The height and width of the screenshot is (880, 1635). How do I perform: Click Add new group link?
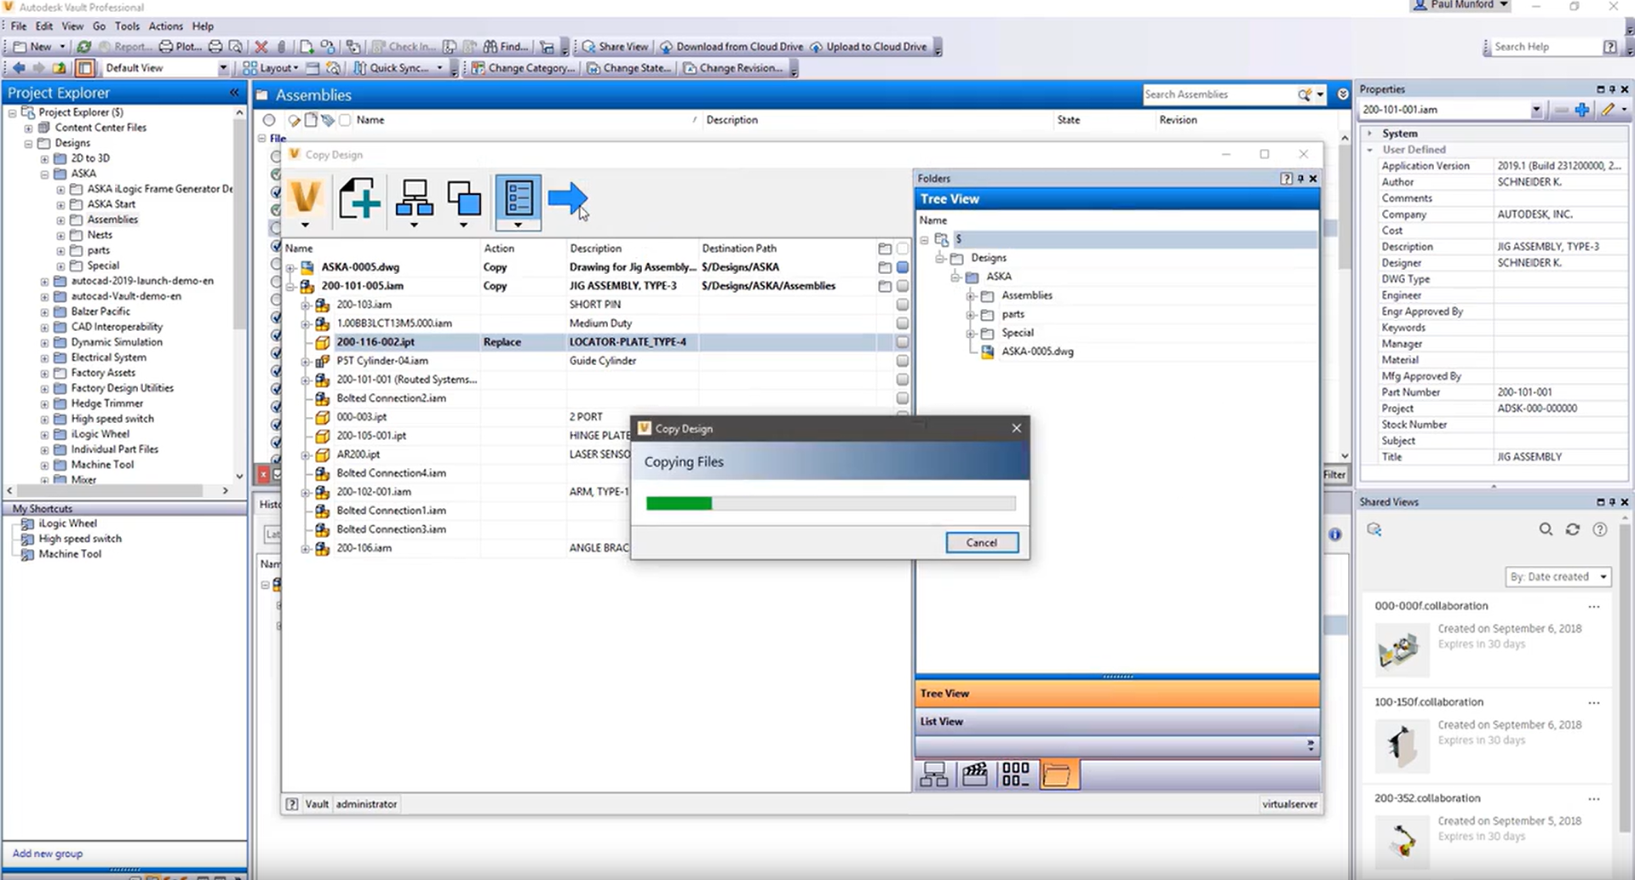coord(48,854)
